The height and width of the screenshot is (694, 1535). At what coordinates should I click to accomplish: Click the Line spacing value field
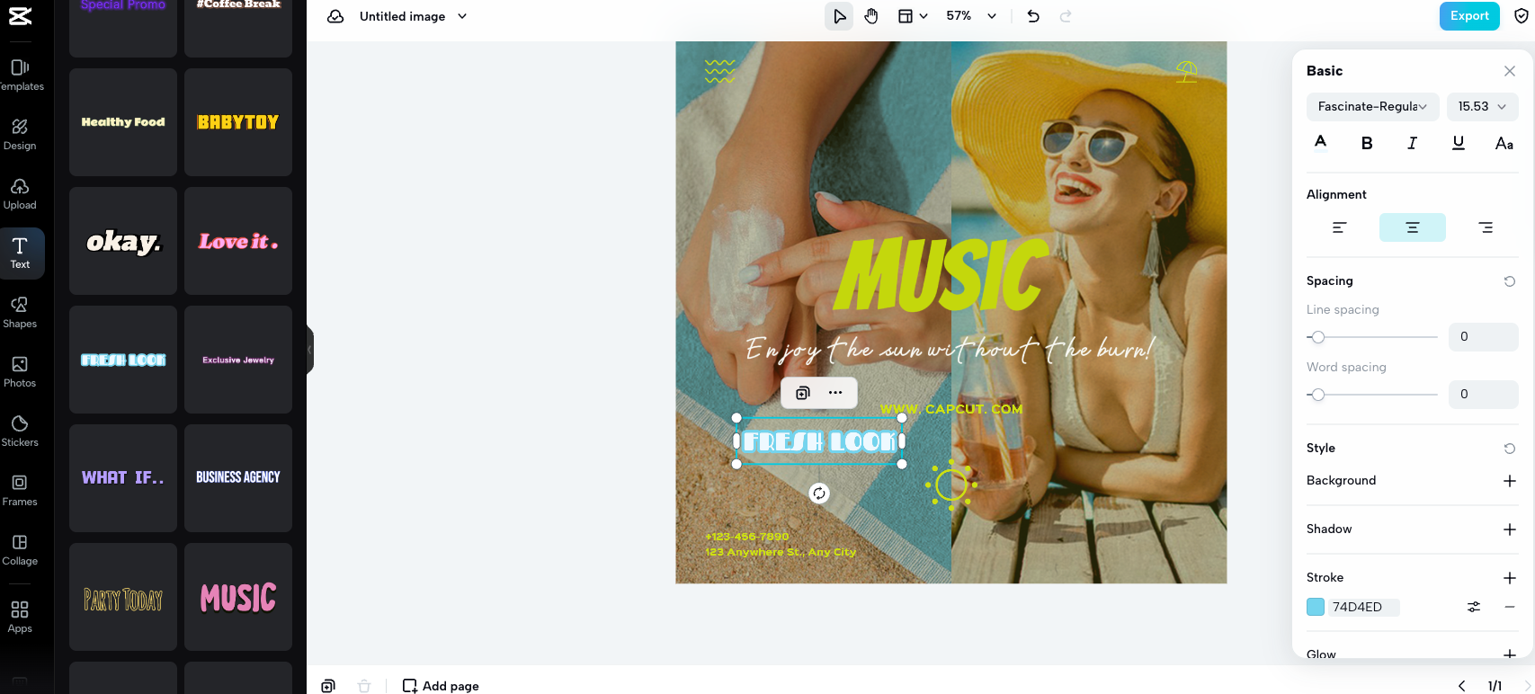coord(1484,337)
